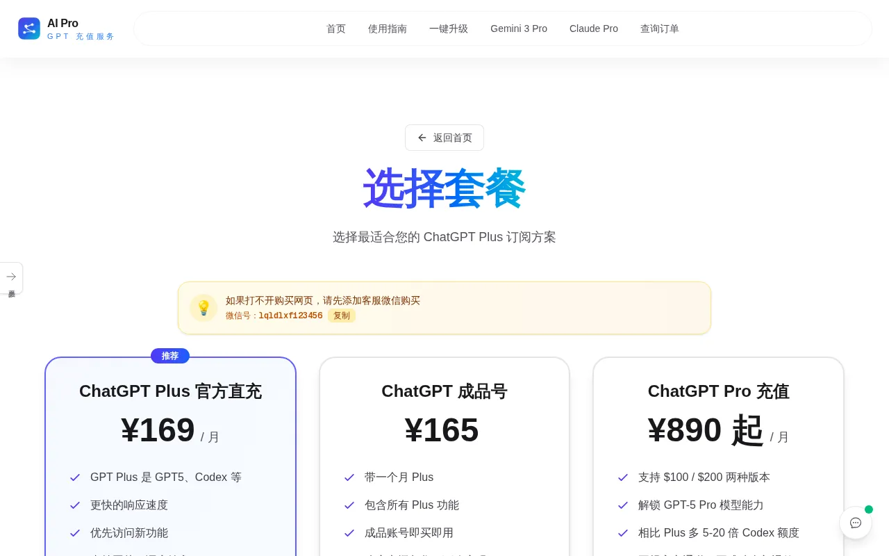This screenshot has height=556, width=889.
Task: Open the chat support bubble icon
Action: click(856, 523)
